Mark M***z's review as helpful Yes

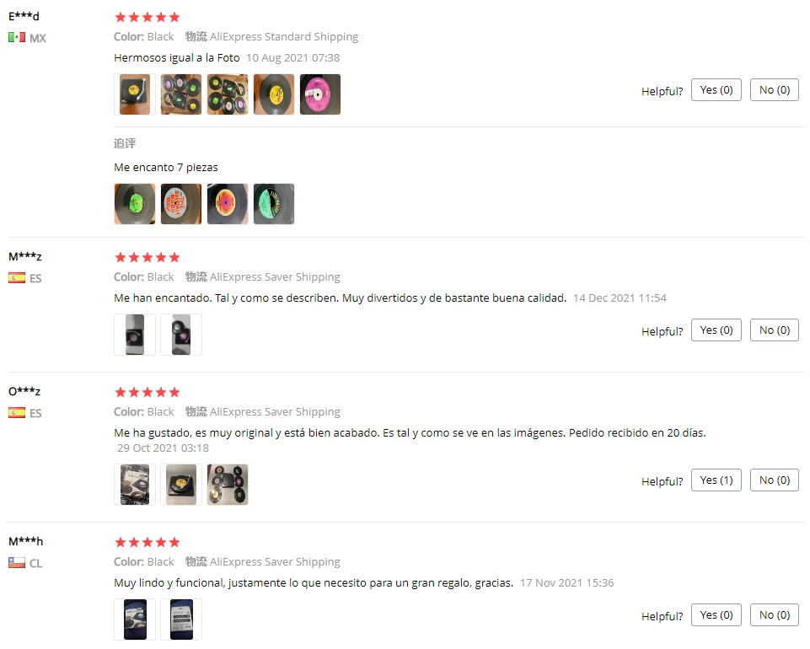(x=716, y=330)
